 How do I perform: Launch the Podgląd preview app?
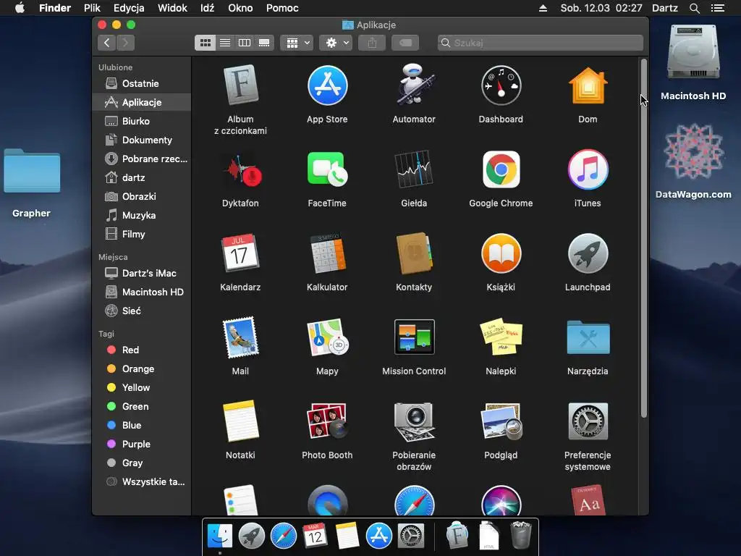[x=501, y=421]
